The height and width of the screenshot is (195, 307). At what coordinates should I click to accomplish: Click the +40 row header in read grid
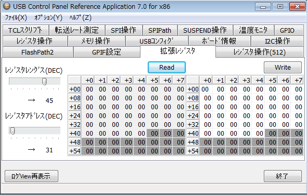(x=75, y=134)
